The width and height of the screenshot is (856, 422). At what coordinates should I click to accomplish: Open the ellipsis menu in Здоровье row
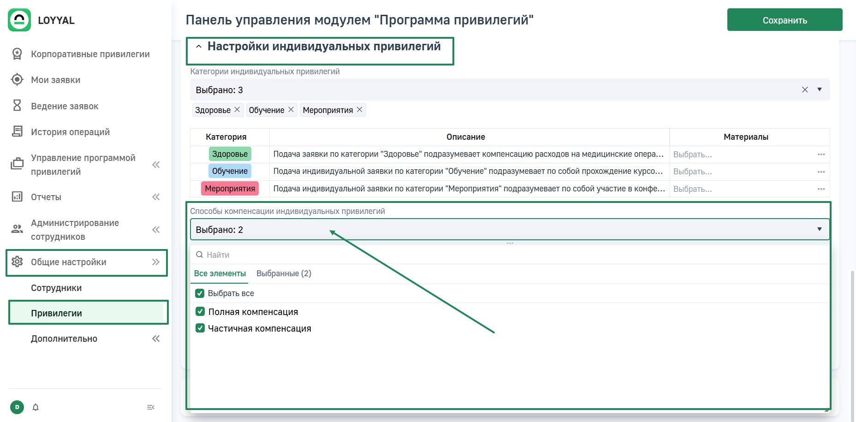pos(821,155)
